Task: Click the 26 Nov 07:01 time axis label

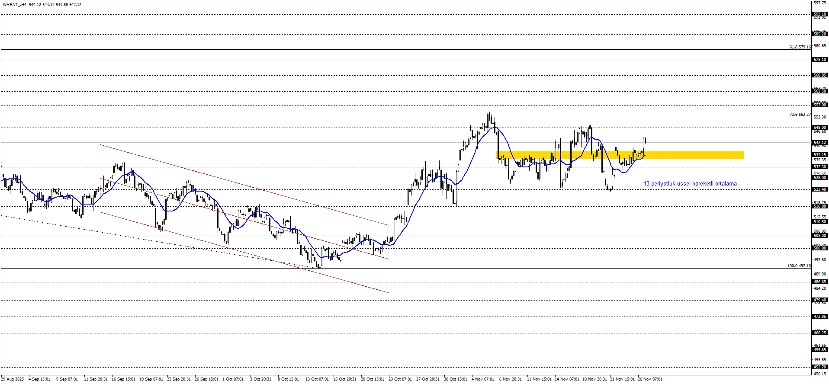Action: point(650,379)
